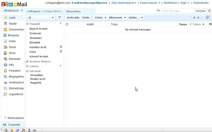The image size is (212, 132).
Task: Empty the Kuka trash folder icon
Action: (61, 51)
